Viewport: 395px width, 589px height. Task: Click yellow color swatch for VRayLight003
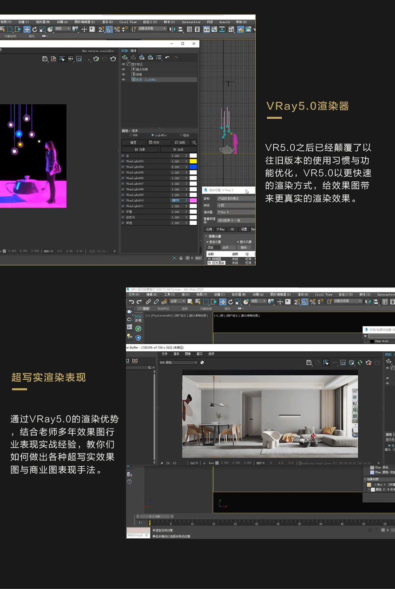pyautogui.click(x=193, y=161)
